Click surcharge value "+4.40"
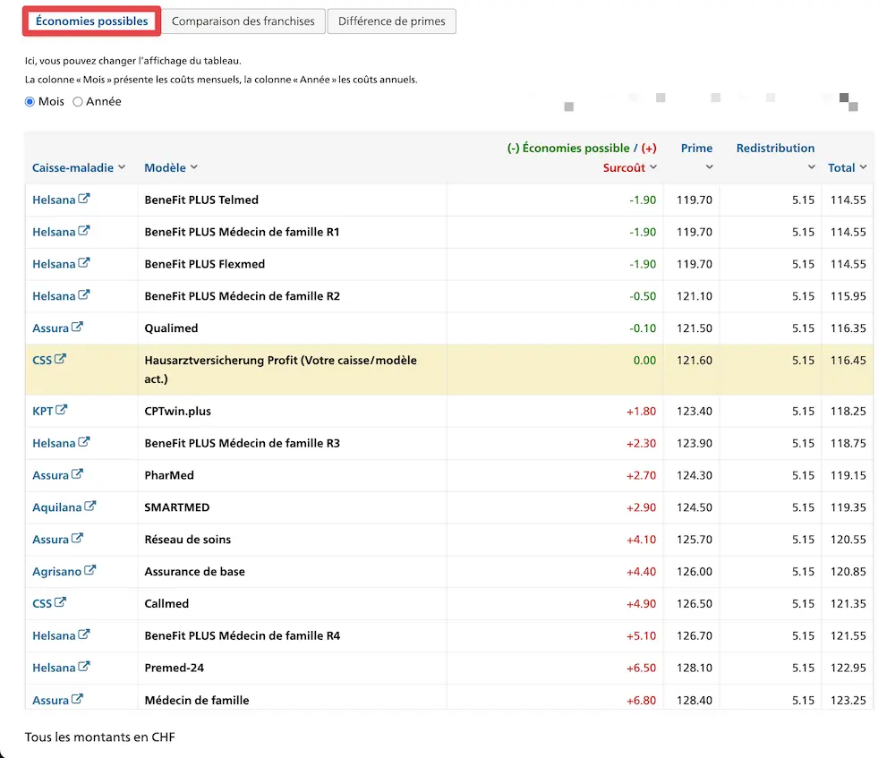The image size is (895, 758). pyautogui.click(x=642, y=571)
